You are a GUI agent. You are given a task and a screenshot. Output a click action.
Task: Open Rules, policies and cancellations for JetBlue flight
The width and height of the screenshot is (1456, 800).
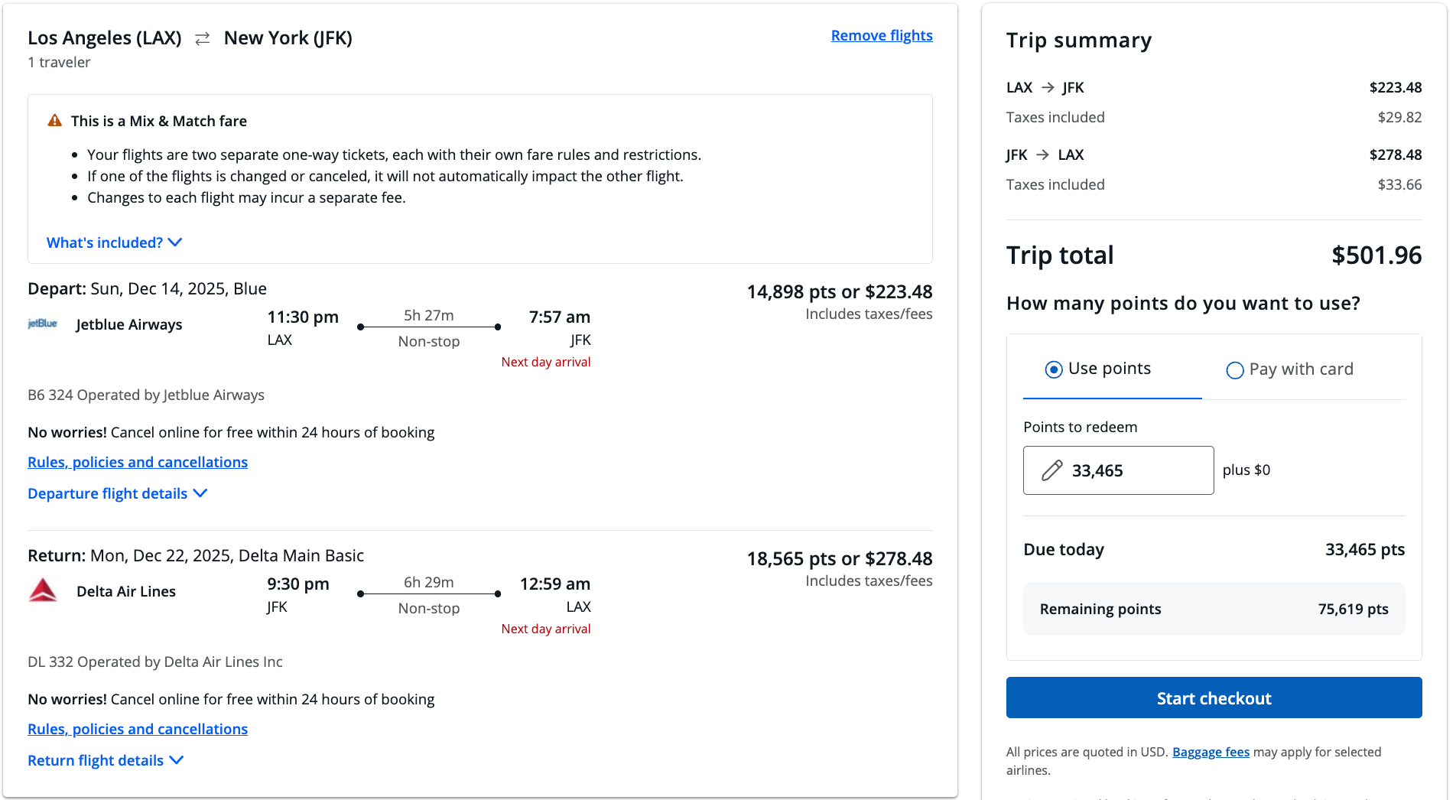click(138, 462)
